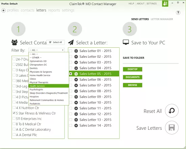Click the green contact profile icon
186x149 pixels.
pyautogui.click(x=165, y=4)
